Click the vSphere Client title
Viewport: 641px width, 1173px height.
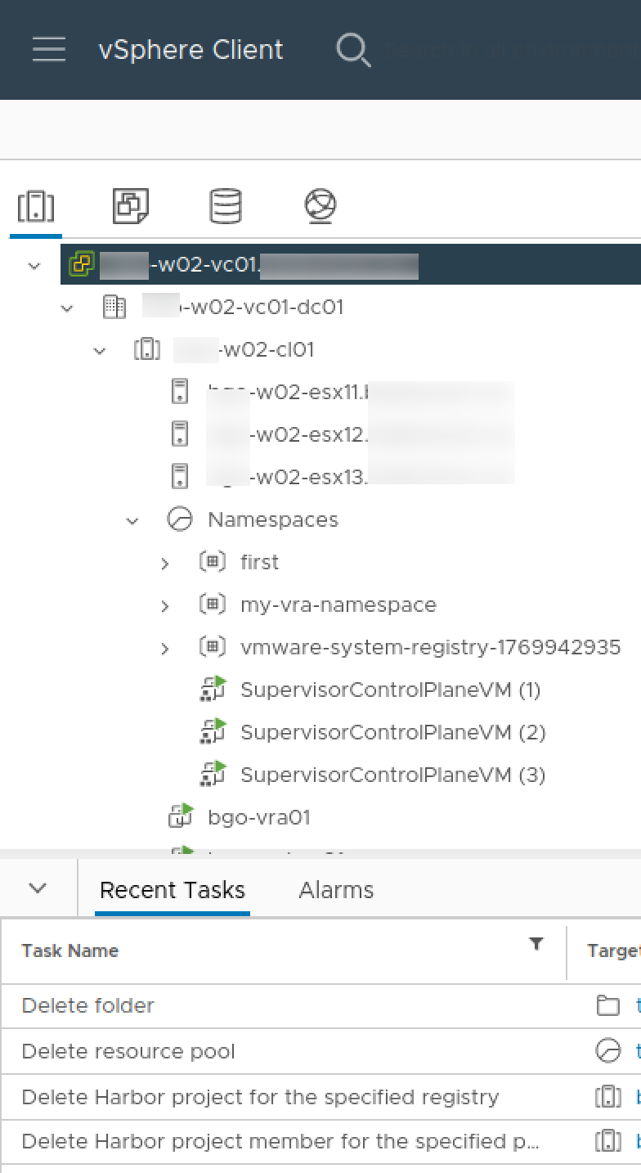[x=191, y=50]
